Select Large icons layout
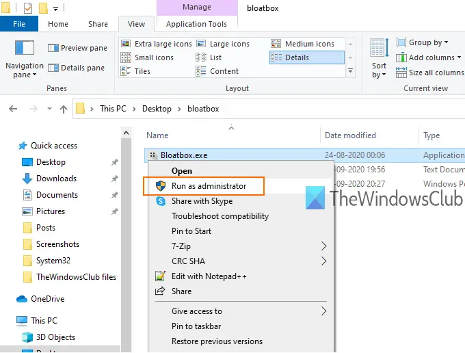 point(223,44)
